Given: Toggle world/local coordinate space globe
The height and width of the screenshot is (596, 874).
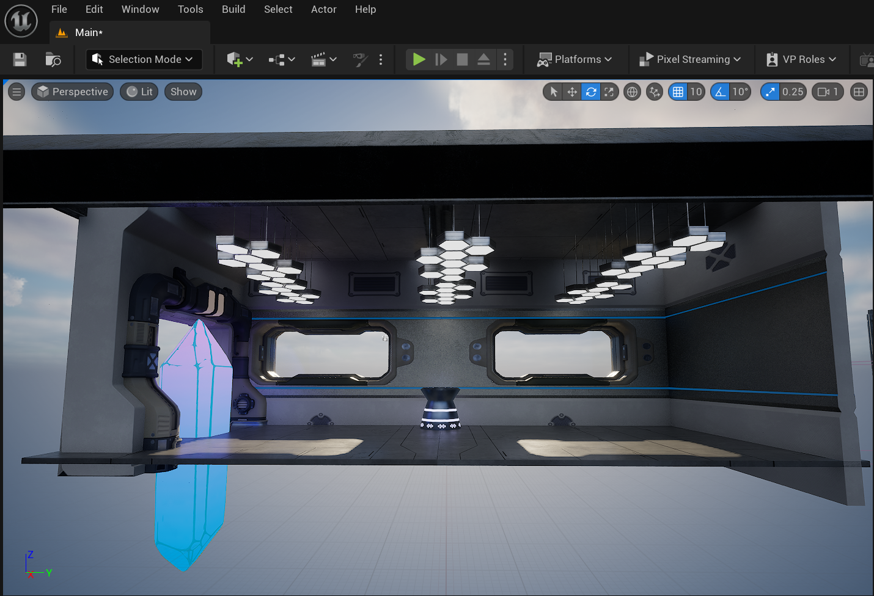Looking at the screenshot, I should 632,92.
